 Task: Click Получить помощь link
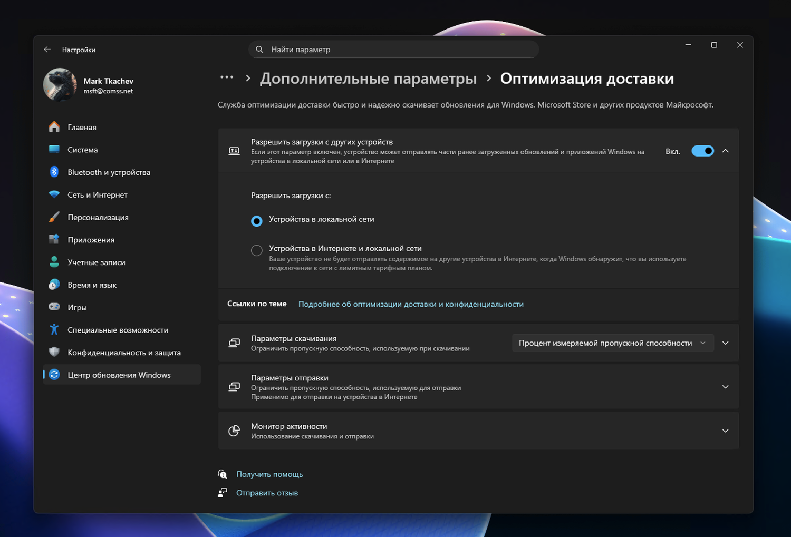(x=269, y=474)
